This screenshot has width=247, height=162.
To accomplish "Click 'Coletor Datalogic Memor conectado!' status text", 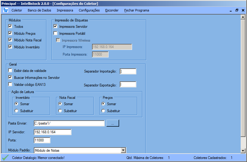I will [x=38, y=158].
